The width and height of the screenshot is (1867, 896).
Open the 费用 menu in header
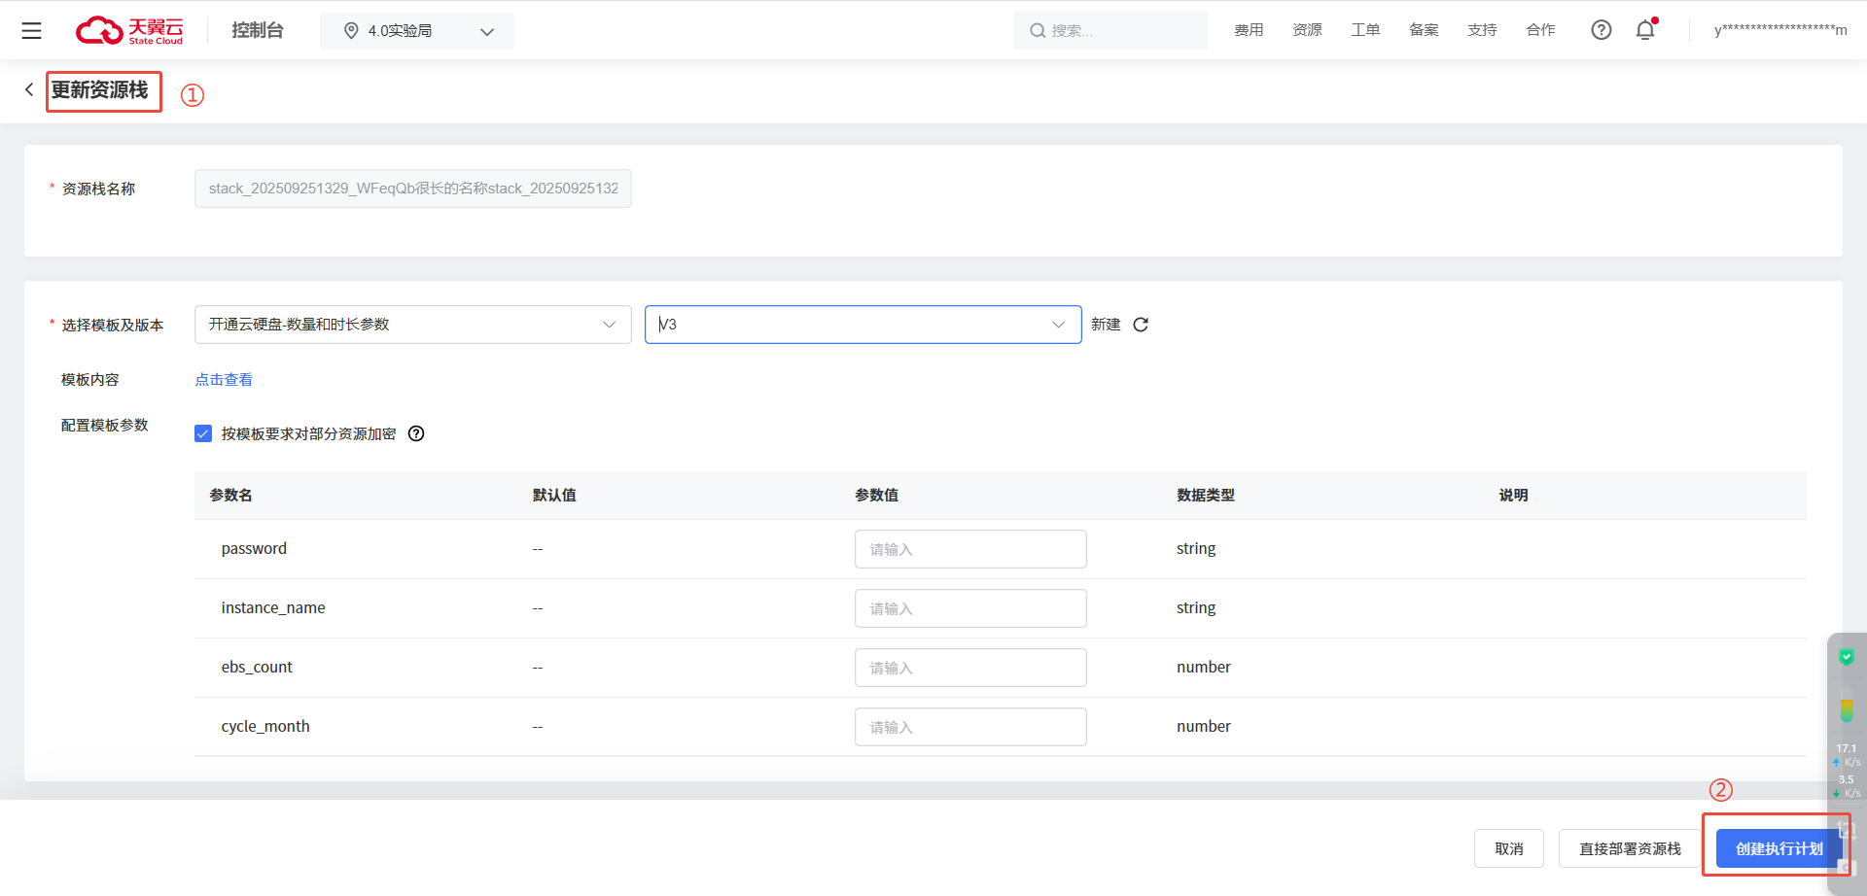(x=1249, y=30)
